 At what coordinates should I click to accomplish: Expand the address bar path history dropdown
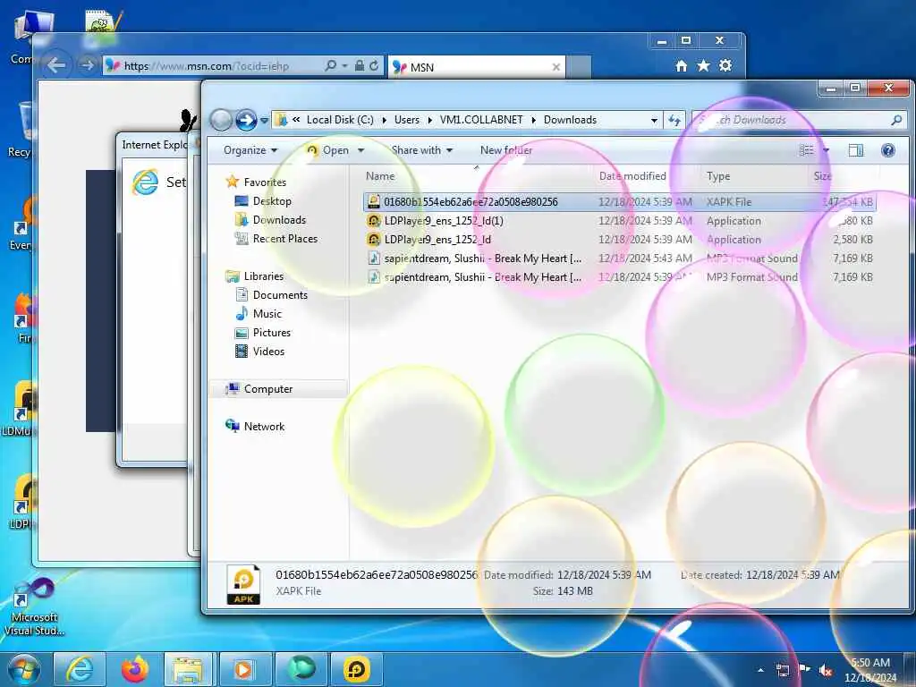(654, 121)
